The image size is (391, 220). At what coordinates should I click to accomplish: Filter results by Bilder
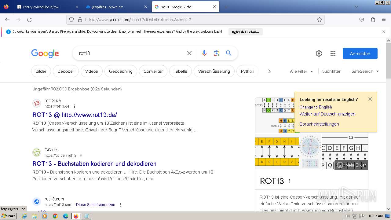(x=41, y=71)
